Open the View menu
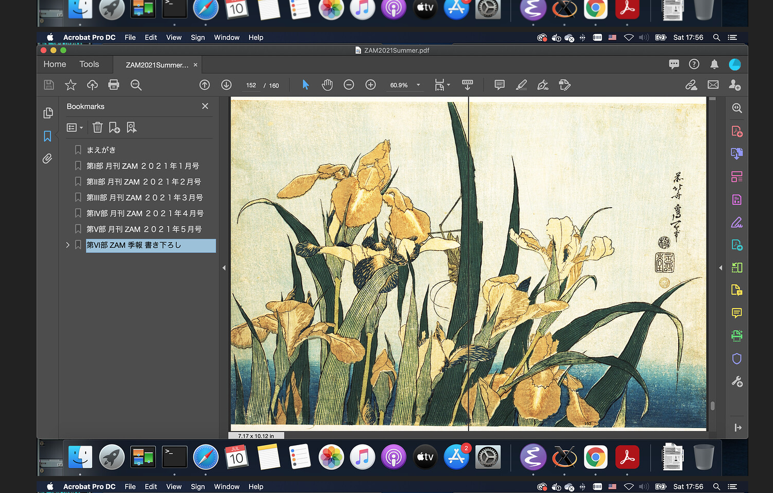The height and width of the screenshot is (493, 773). point(174,38)
